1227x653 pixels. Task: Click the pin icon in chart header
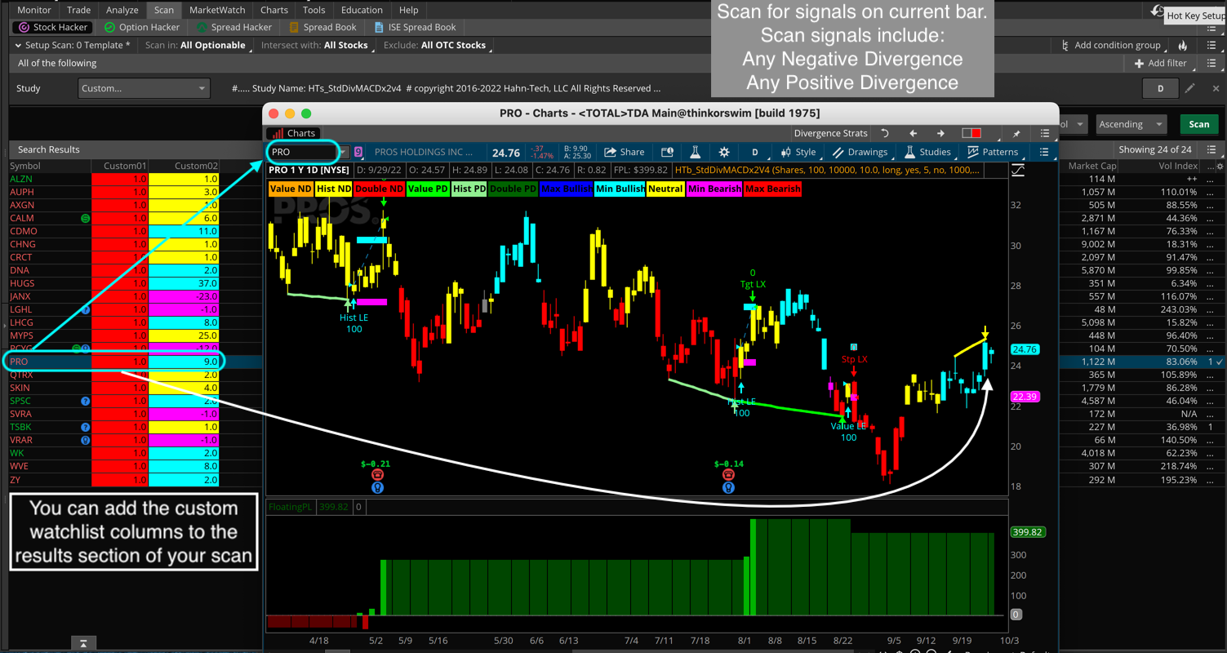(x=1017, y=133)
